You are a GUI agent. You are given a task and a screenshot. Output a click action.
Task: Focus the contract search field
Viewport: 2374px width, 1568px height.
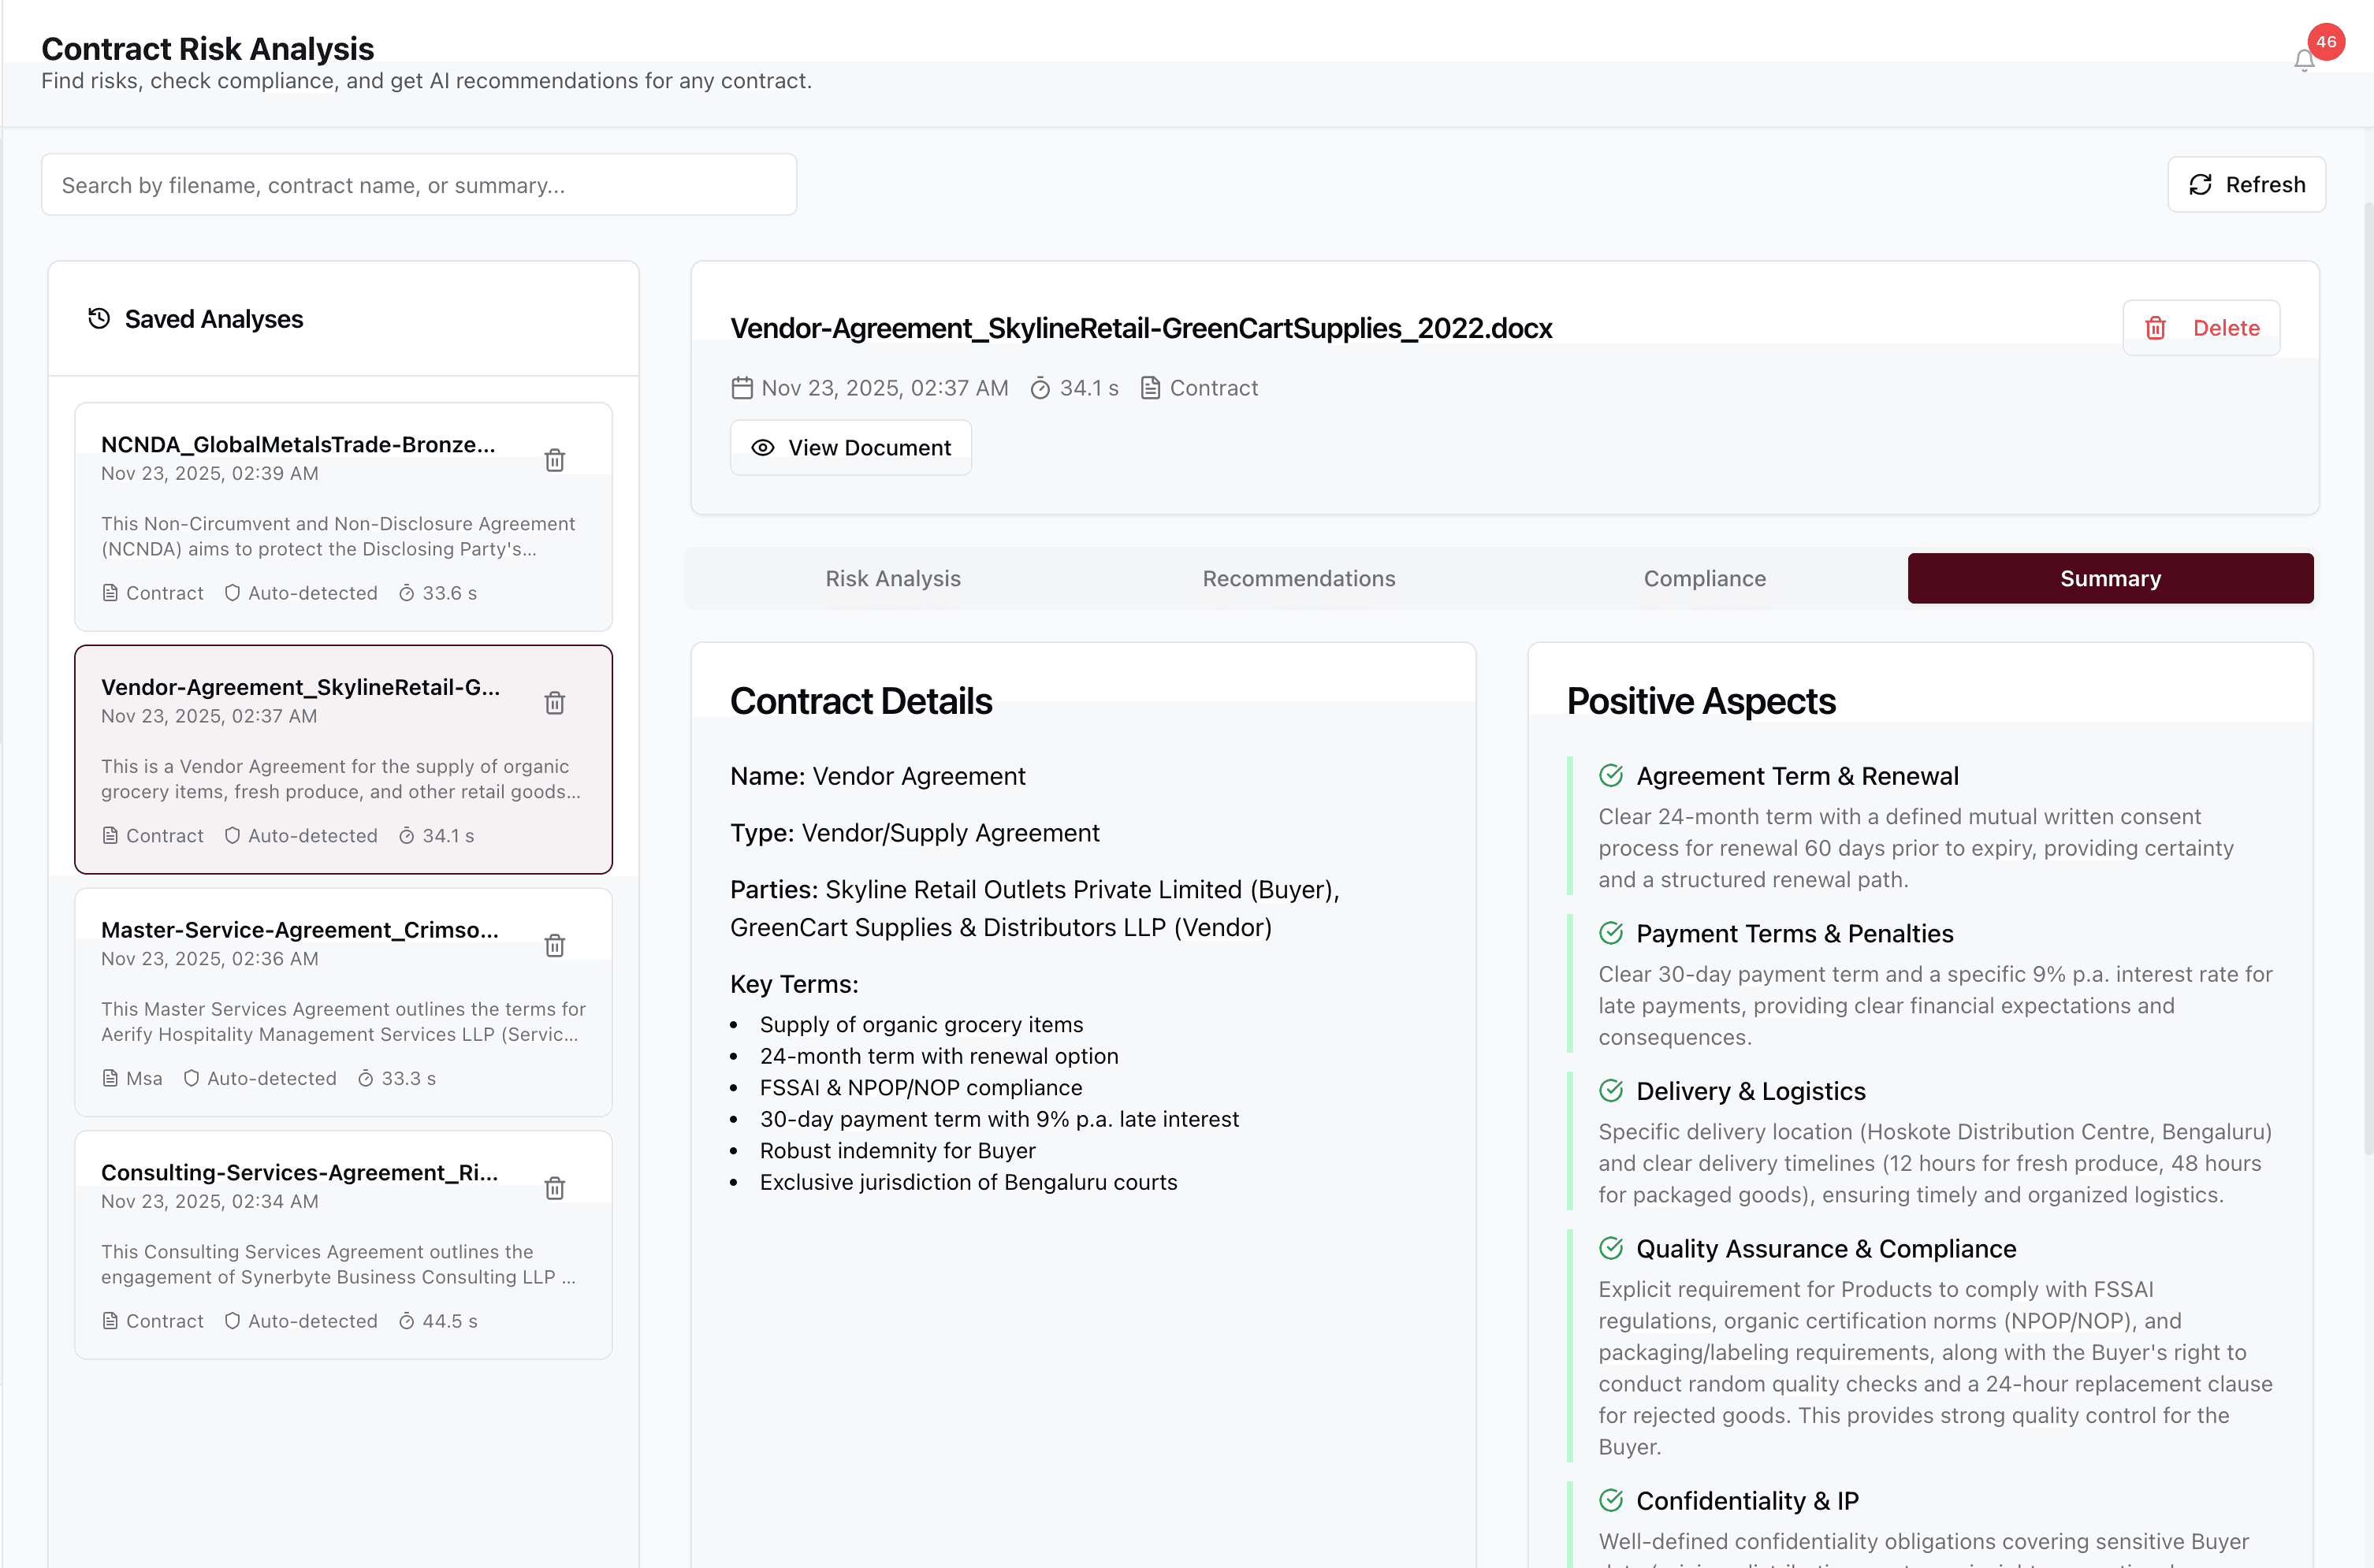pyautogui.click(x=418, y=185)
